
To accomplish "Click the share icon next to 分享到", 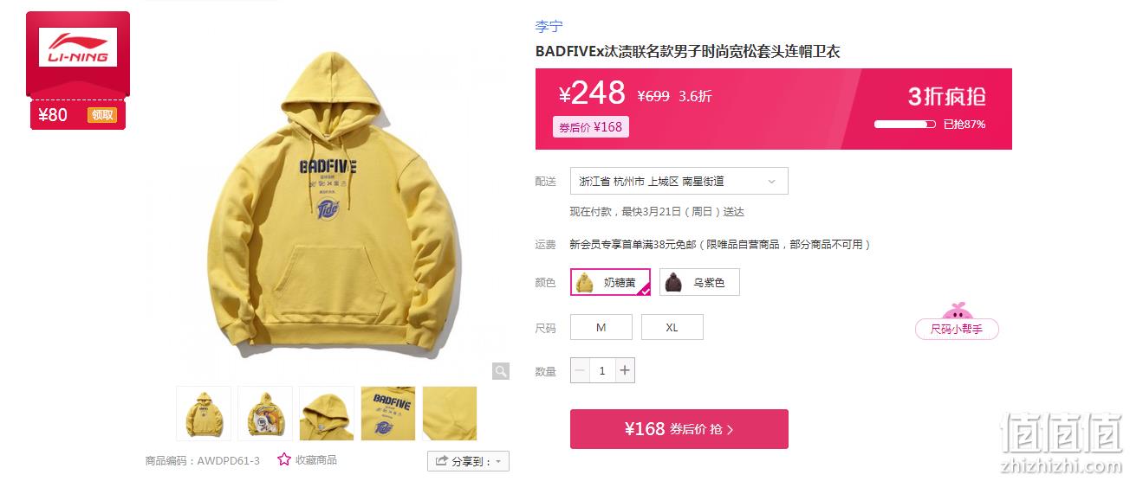I will coord(442,461).
